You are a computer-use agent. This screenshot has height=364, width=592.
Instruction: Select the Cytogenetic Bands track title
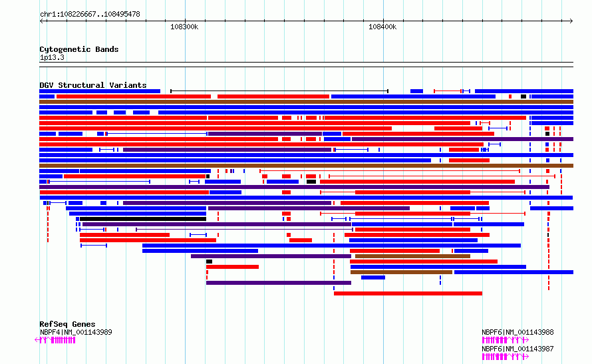pyautogui.click(x=79, y=49)
